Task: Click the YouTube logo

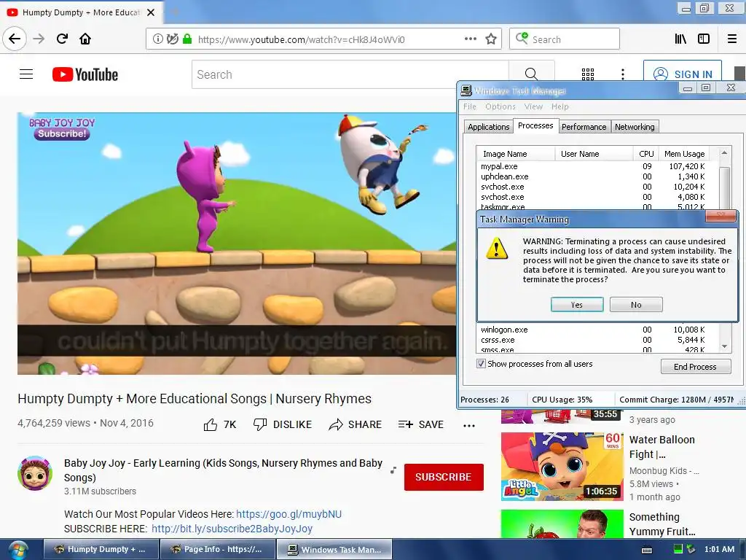Action: 85,75
